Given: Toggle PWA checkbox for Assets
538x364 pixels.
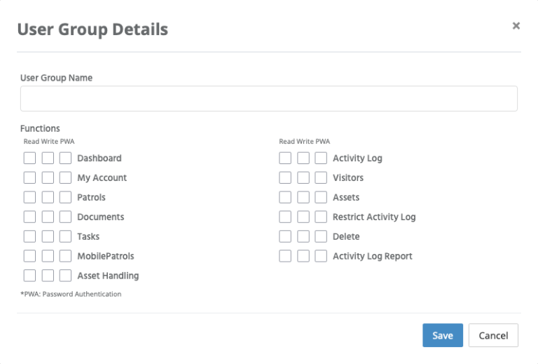Looking at the screenshot, I should [x=321, y=198].
